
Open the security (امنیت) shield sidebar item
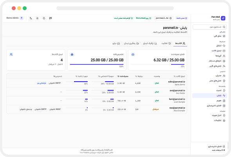coord(209,90)
